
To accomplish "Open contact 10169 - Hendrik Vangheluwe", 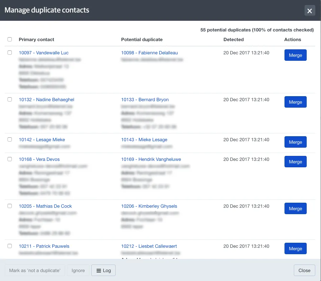I will [151, 159].
